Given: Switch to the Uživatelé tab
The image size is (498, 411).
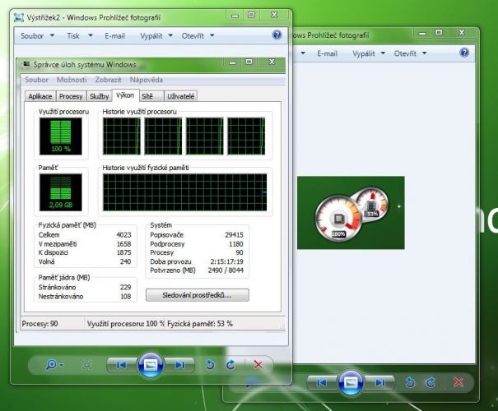Looking at the screenshot, I should point(181,96).
